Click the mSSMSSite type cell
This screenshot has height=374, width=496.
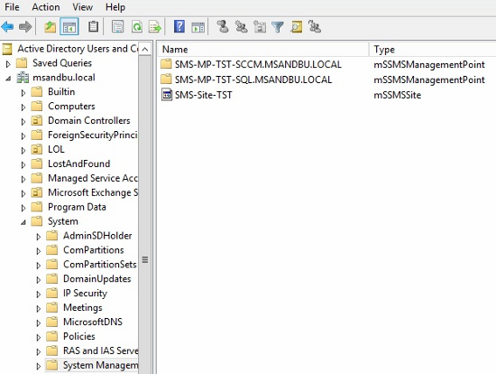point(398,95)
